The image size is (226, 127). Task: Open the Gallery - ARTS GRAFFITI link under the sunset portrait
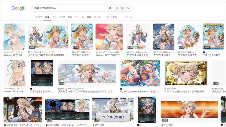[x=108, y=55]
